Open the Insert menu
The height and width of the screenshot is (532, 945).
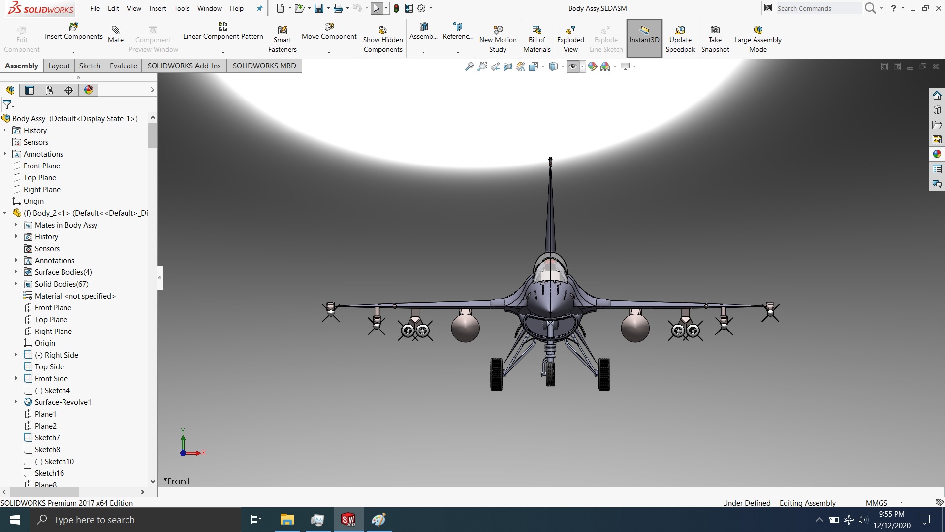click(157, 8)
